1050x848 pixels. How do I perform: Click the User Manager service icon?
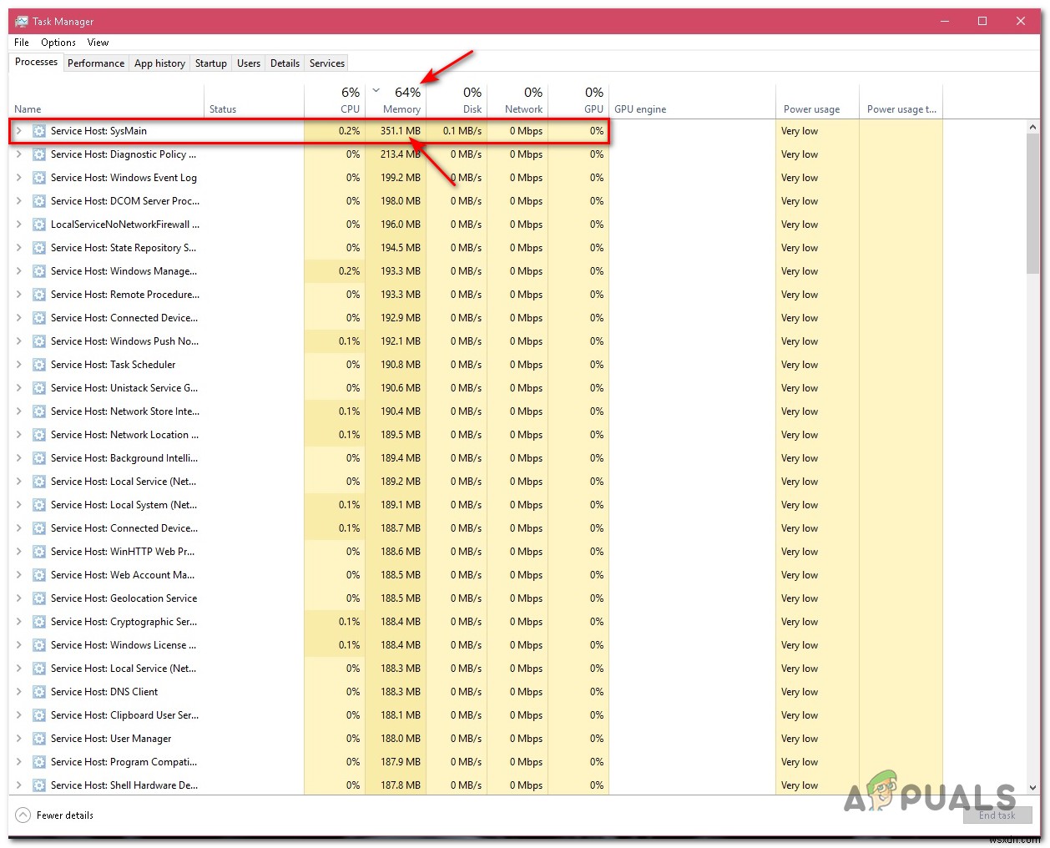click(38, 738)
